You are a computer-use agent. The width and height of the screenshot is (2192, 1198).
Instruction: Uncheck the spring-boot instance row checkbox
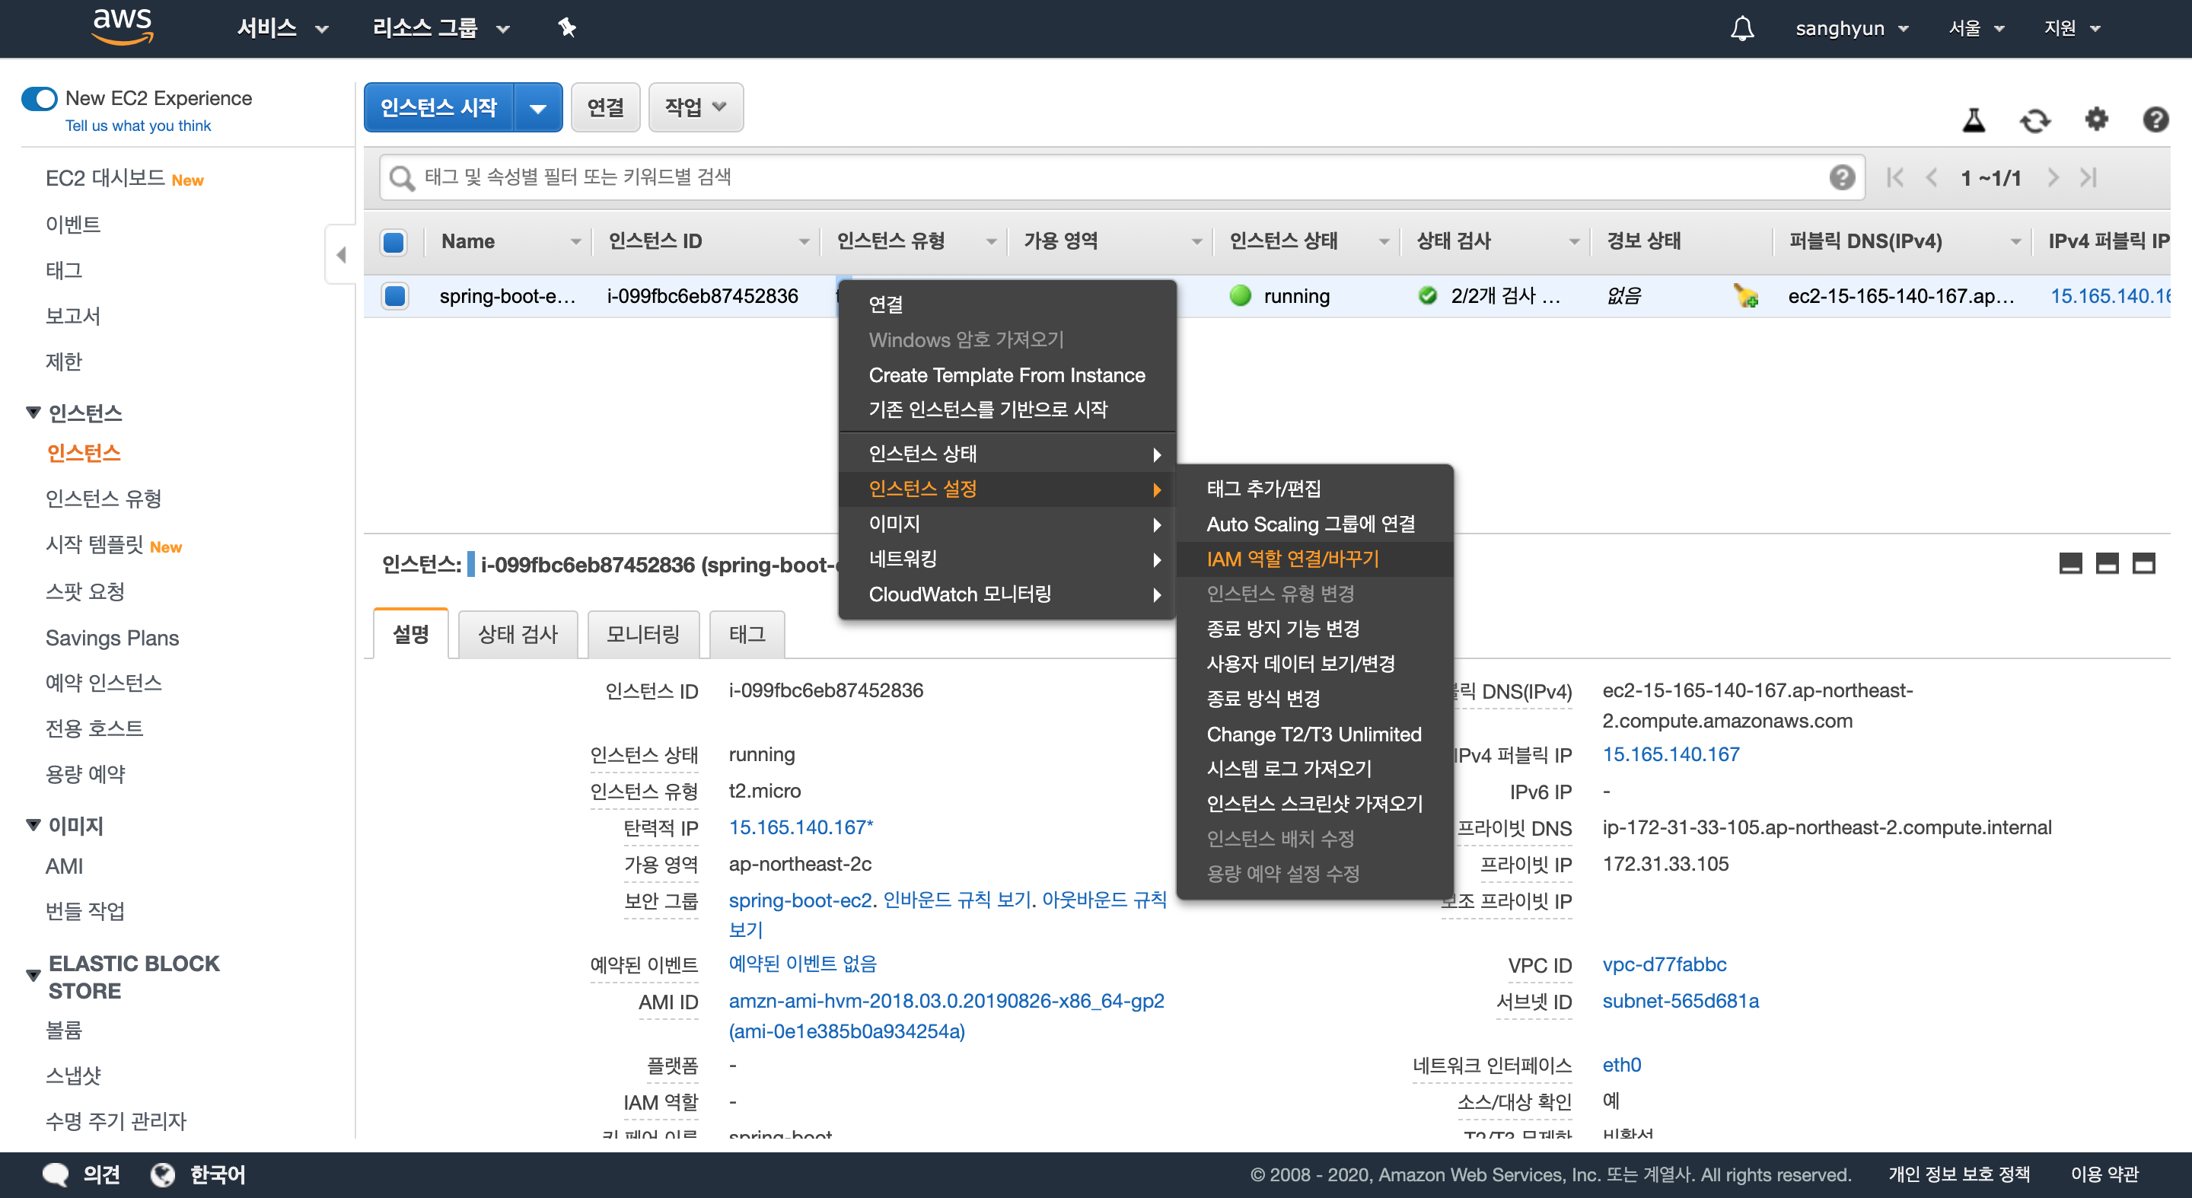[x=394, y=296]
